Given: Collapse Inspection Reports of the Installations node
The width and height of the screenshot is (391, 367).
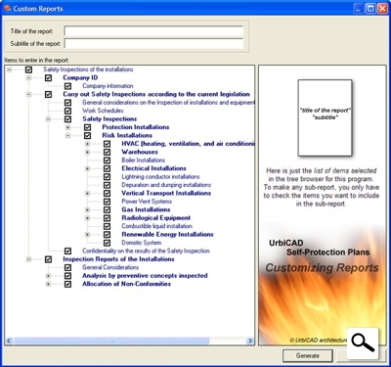Looking at the screenshot, I should [x=28, y=259].
